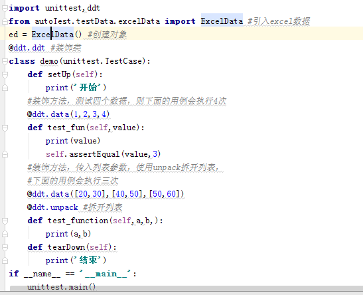This screenshot has width=363, height=295.
Task: Click the comment #引入excel数据
Action: tap(279, 21)
